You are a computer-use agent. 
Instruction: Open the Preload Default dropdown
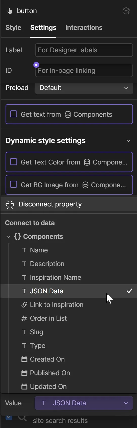[84, 88]
